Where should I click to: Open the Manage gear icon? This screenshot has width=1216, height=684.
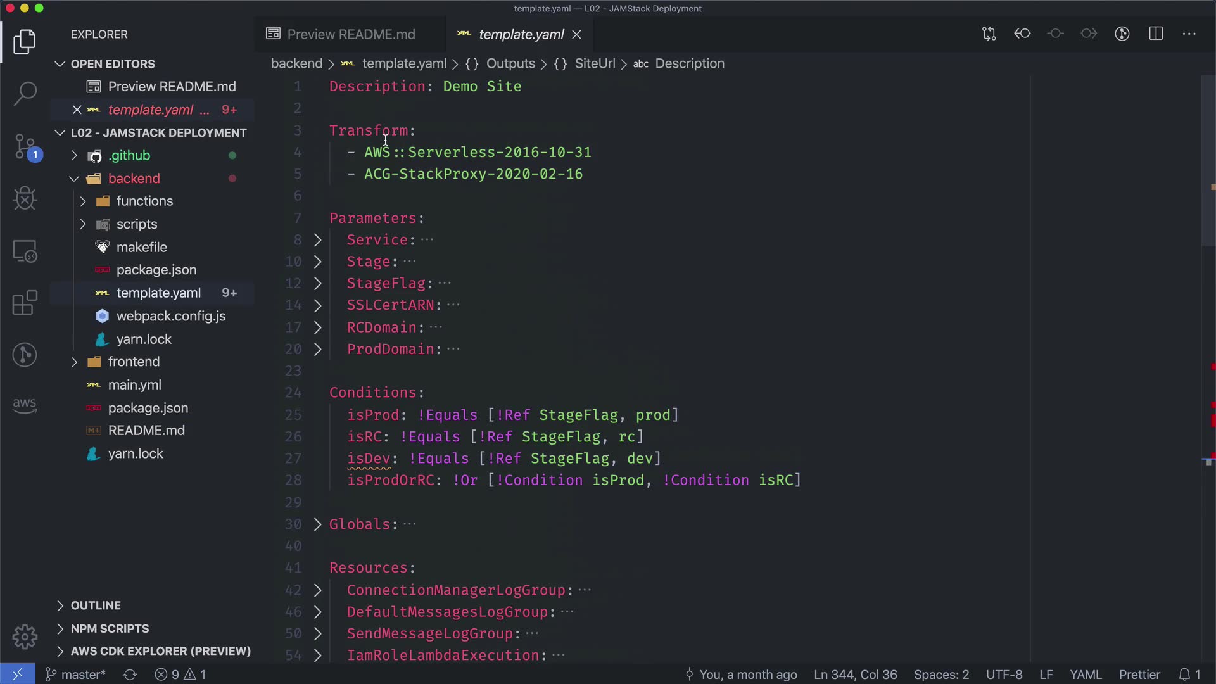click(x=25, y=636)
